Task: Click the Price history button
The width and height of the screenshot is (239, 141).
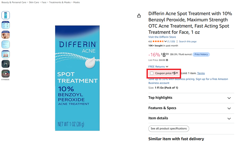Action: pyautogui.click(x=201, y=54)
